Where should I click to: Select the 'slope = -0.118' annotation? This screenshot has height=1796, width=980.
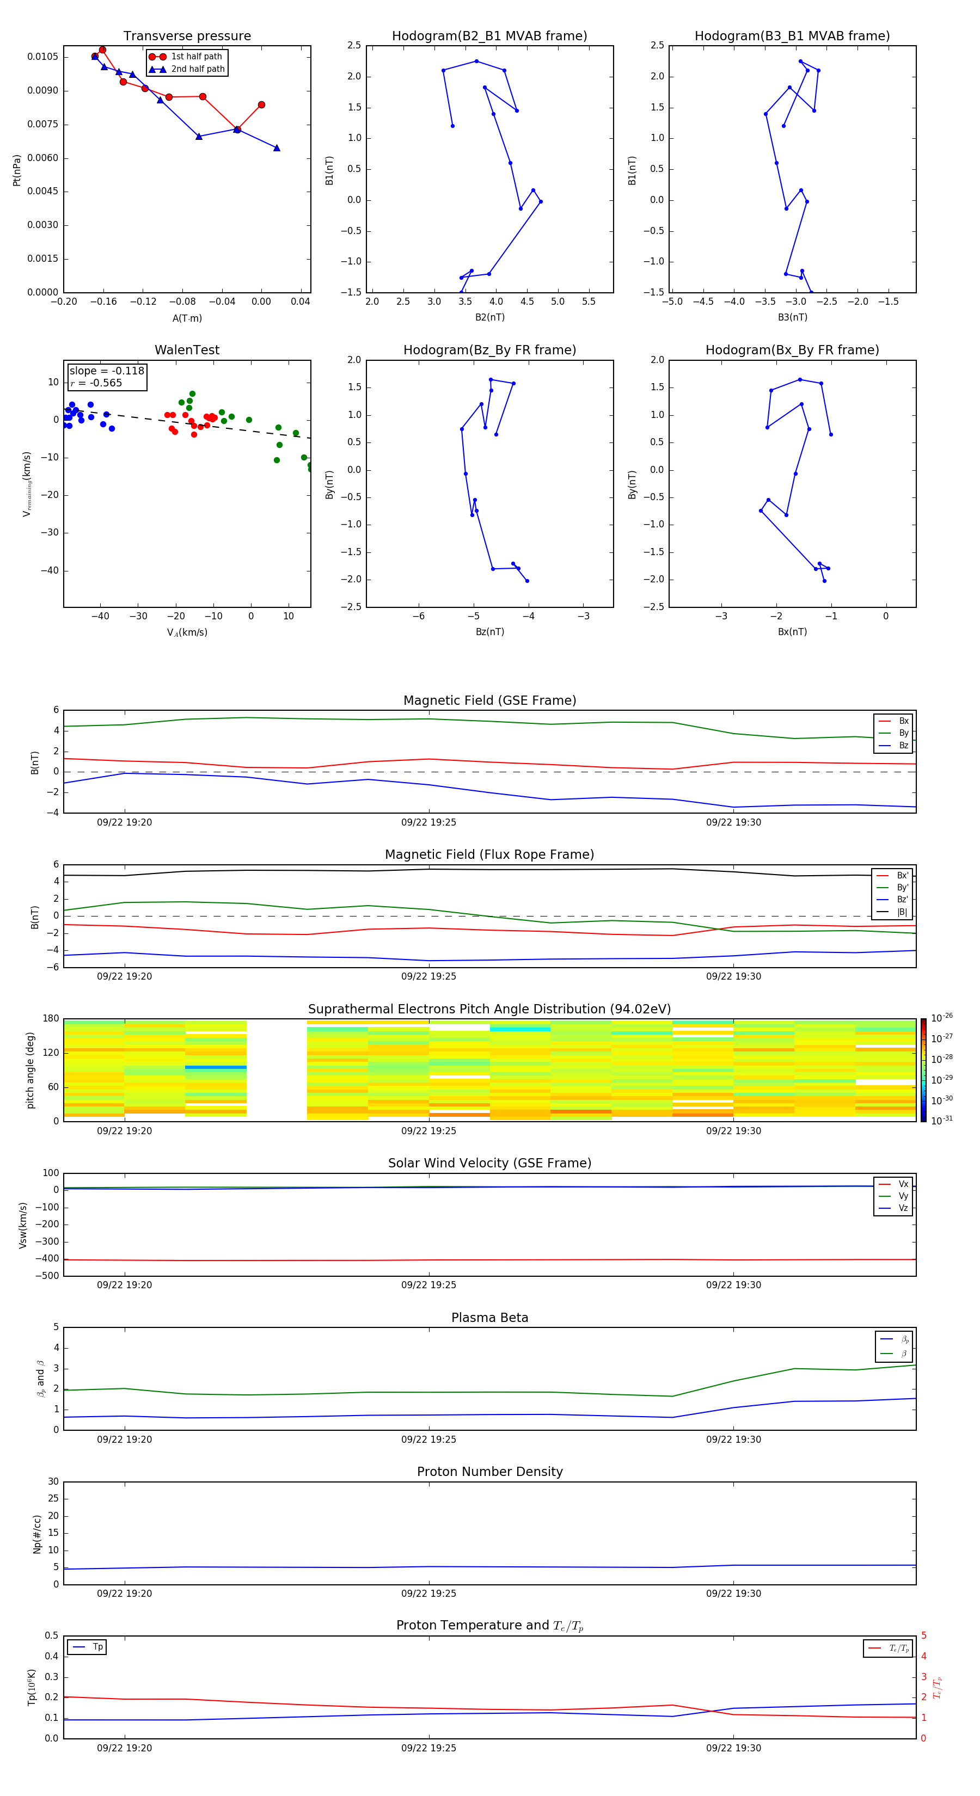coord(107,371)
